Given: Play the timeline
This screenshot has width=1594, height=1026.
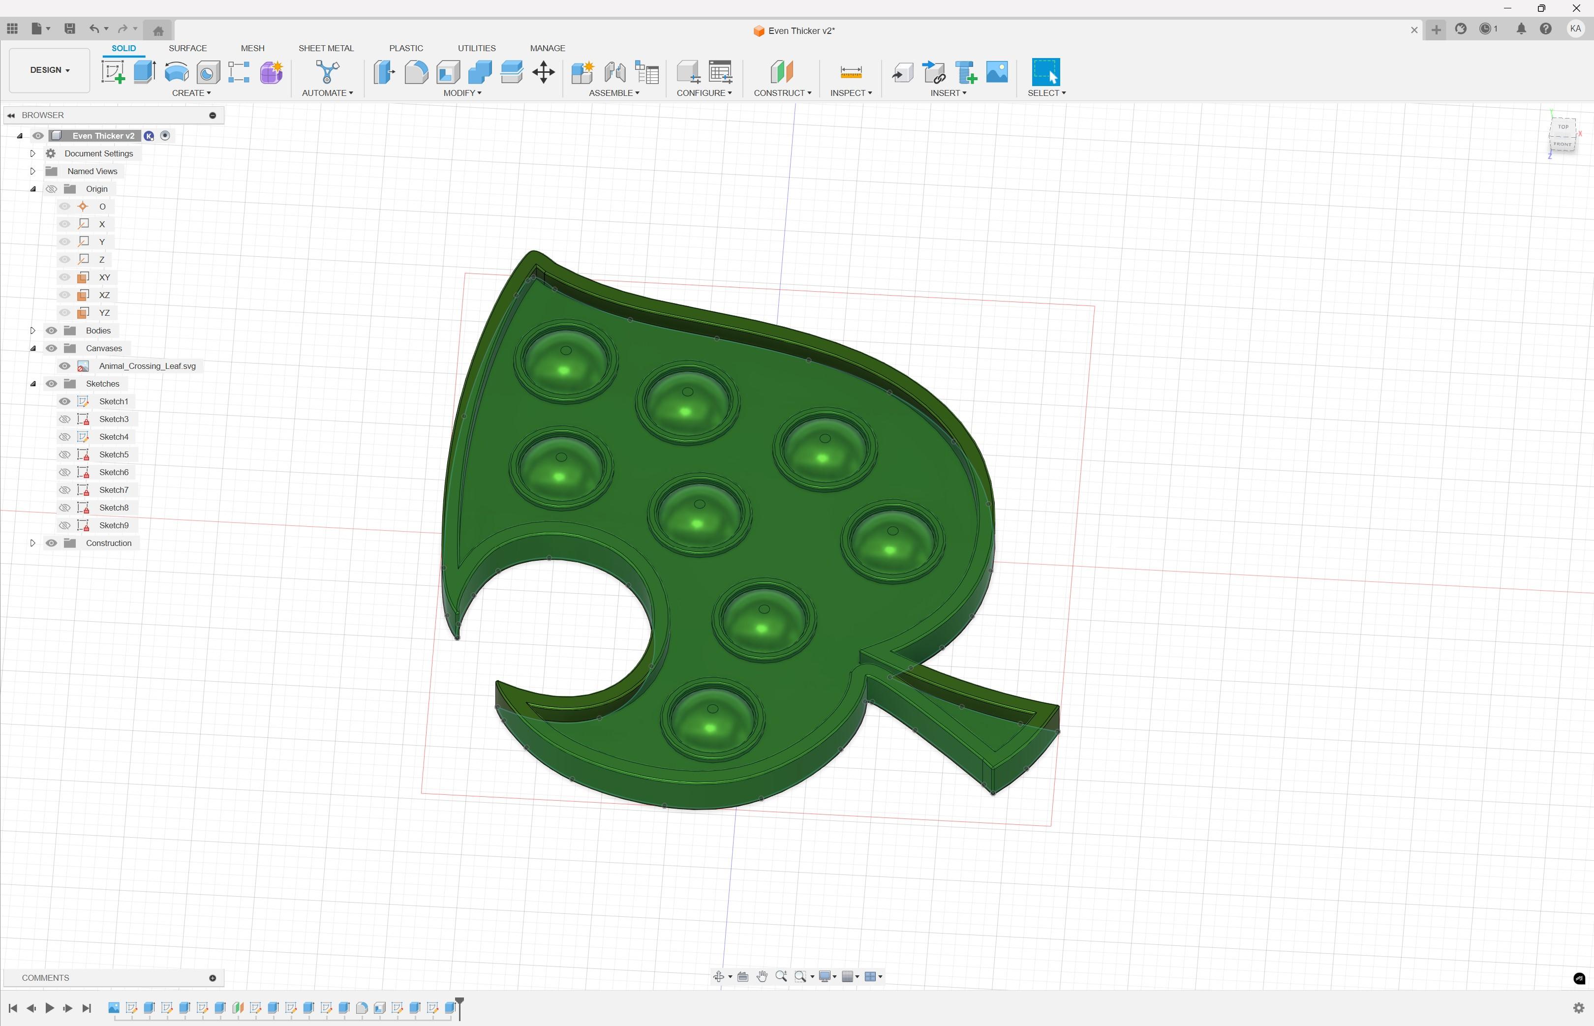Looking at the screenshot, I should click(x=49, y=1008).
